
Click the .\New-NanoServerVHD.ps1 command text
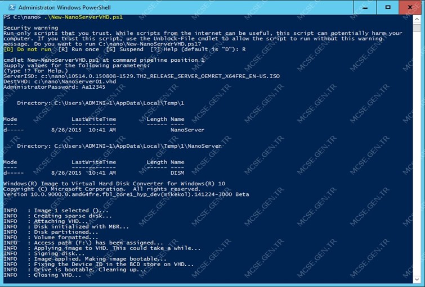83,17
